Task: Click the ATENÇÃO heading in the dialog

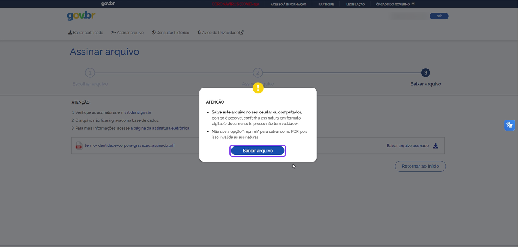Action: (215, 102)
